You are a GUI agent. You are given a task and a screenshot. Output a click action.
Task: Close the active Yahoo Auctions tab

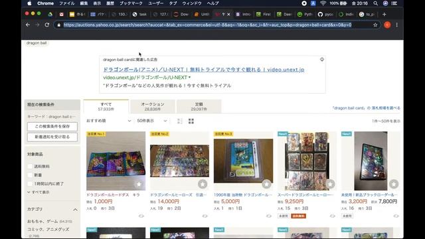(x=228, y=15)
